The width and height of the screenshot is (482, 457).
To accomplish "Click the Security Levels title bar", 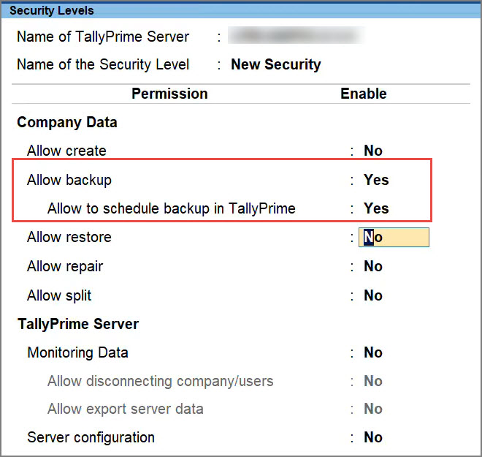I will pyautogui.click(x=51, y=10).
